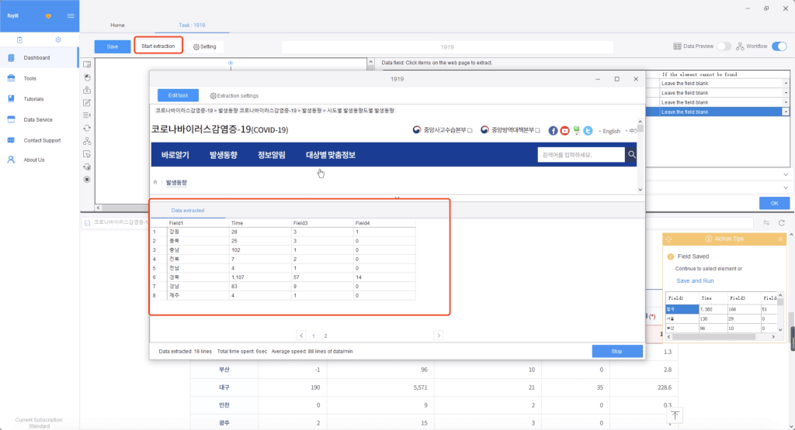Click the Save button
This screenshot has height=430, width=795.
tap(113, 46)
